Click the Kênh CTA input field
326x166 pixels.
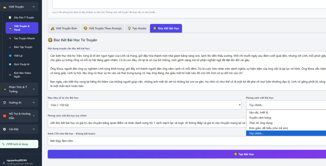pyautogui.click(x=187, y=141)
